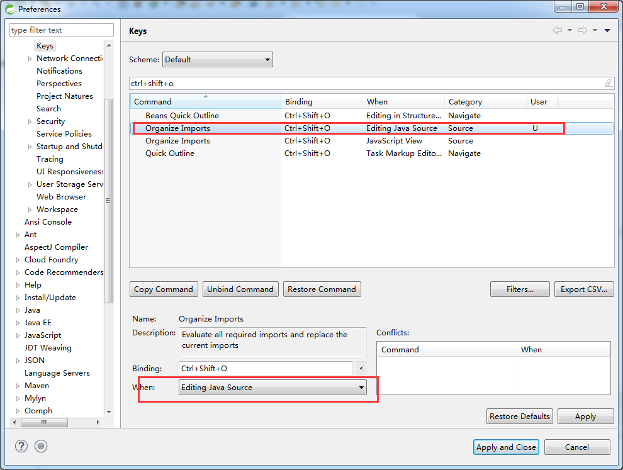Expand the Cloud Foundry tree node

[18, 260]
